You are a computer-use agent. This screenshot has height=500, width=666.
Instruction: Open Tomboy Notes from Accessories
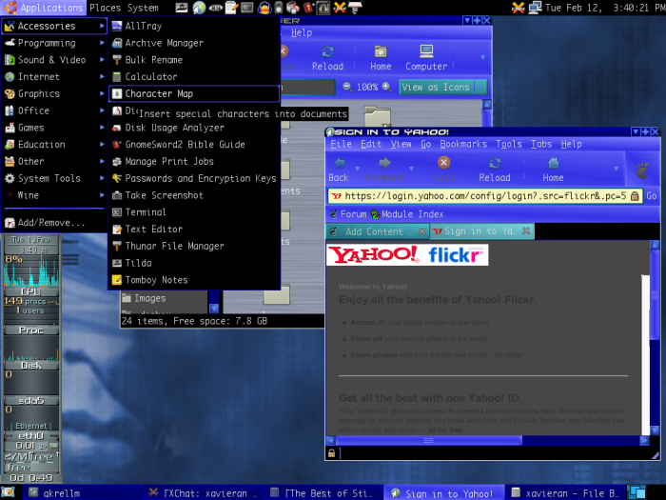click(x=194, y=280)
